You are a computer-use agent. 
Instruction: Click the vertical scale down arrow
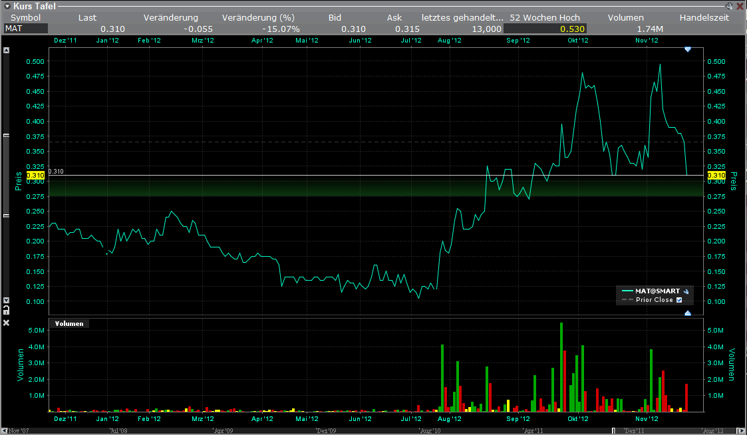6,301
